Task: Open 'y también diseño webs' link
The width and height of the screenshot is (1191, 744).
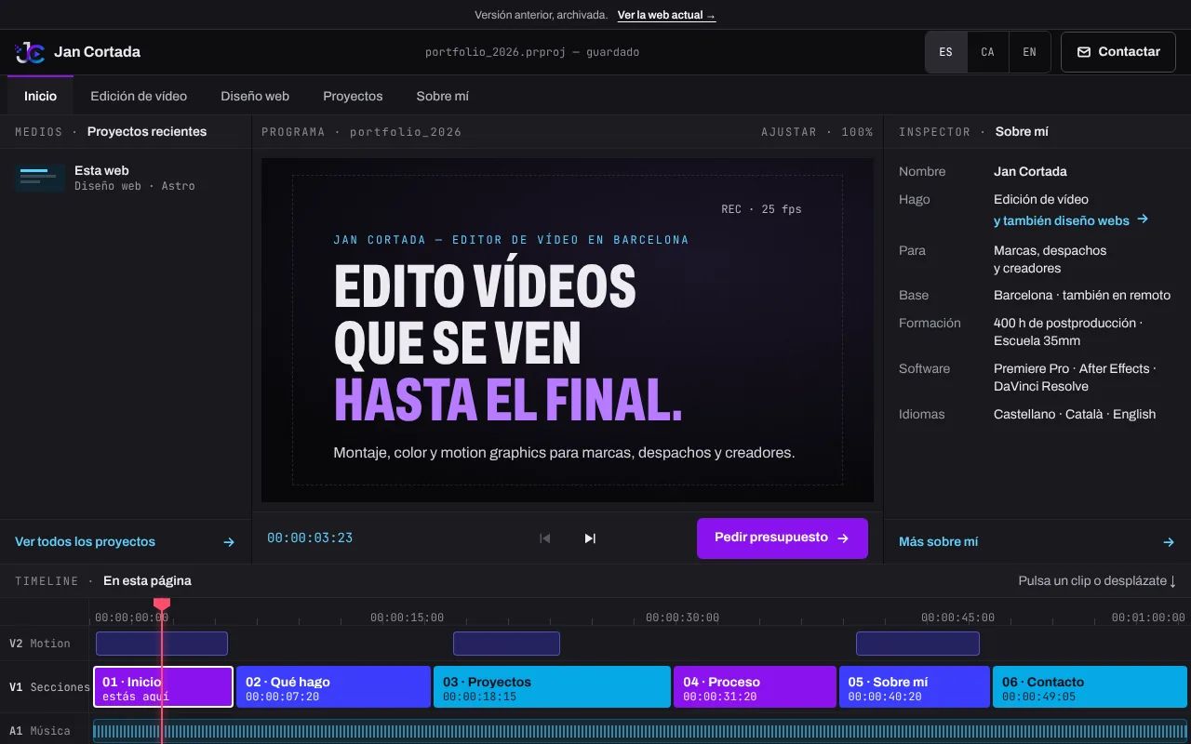Action: click(x=1071, y=220)
